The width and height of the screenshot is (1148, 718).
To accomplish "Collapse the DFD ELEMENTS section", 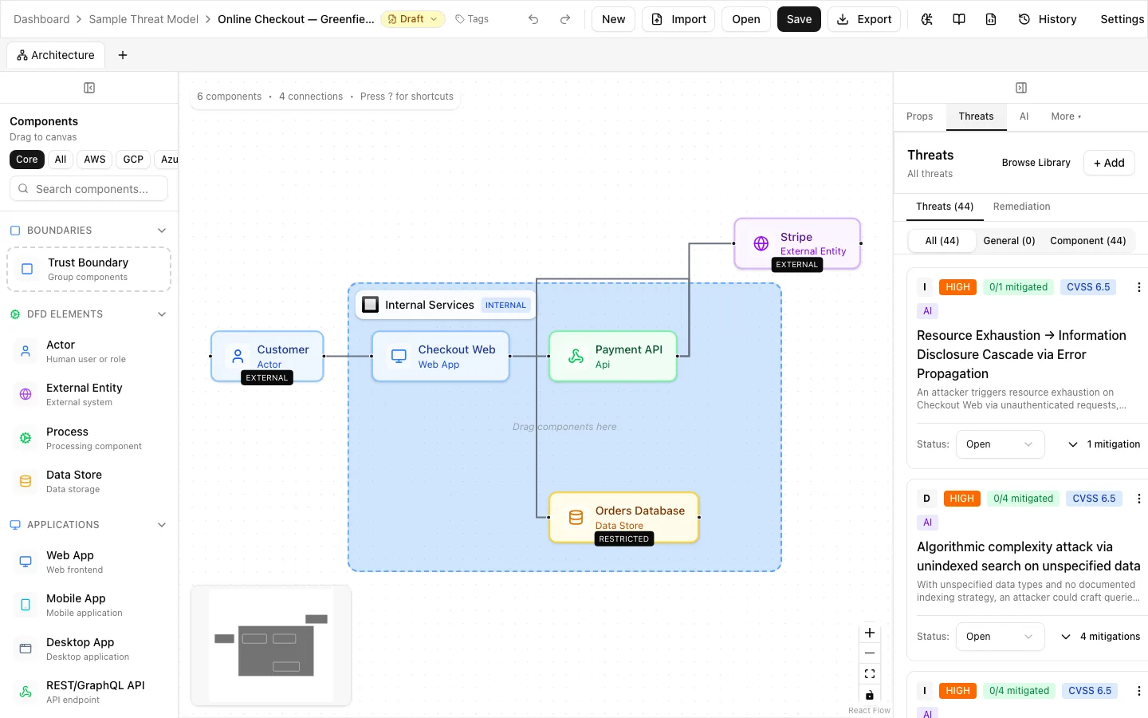I will (162, 314).
